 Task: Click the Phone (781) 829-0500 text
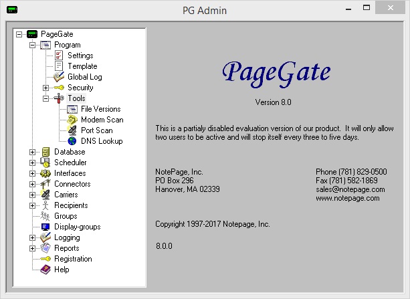pos(351,172)
